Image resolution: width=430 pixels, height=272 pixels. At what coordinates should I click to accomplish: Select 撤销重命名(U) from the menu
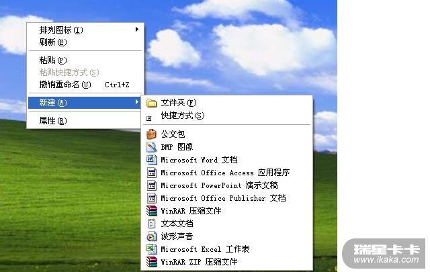coord(85,85)
